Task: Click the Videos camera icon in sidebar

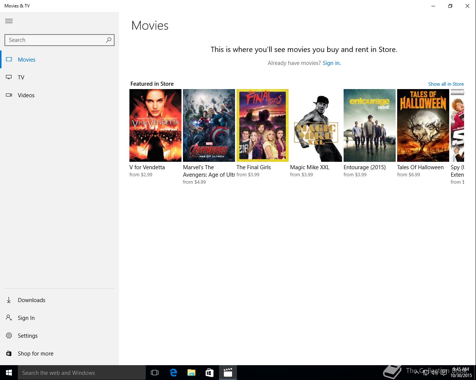Action: click(x=9, y=95)
